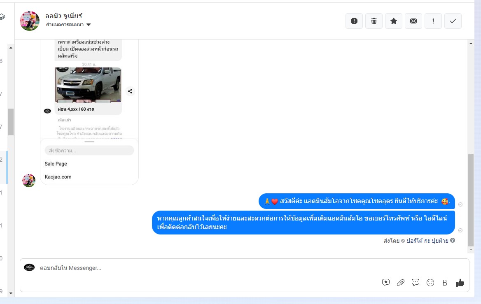Open the กำหนดการสนทนา assign dropdown
This screenshot has height=304, width=481.
coord(68,25)
